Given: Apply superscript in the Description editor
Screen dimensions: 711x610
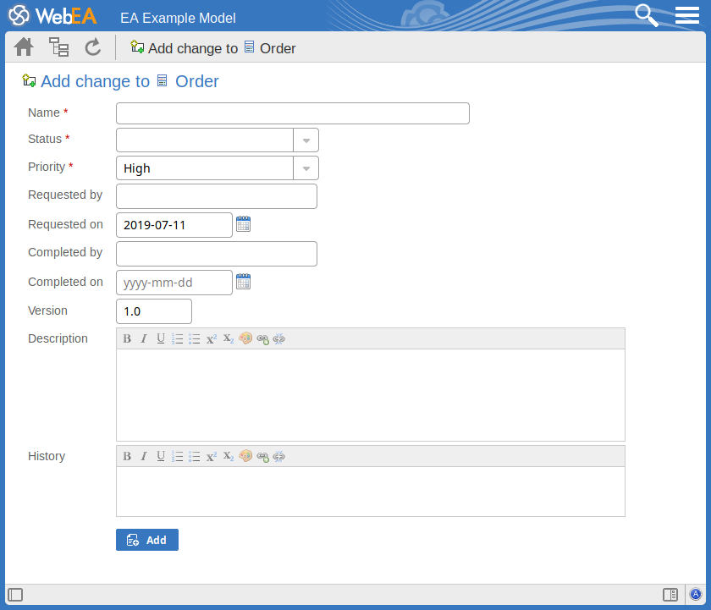Looking at the screenshot, I should pyautogui.click(x=212, y=338).
